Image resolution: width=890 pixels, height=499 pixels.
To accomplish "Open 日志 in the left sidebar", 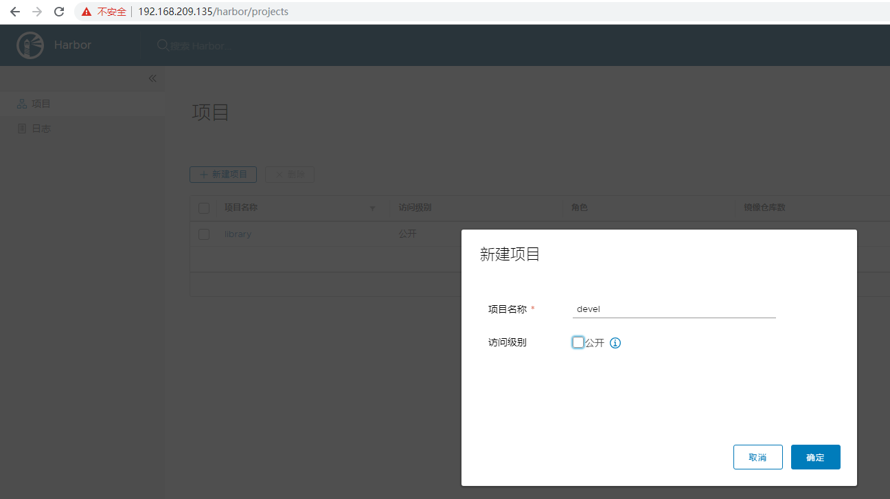I will point(41,129).
